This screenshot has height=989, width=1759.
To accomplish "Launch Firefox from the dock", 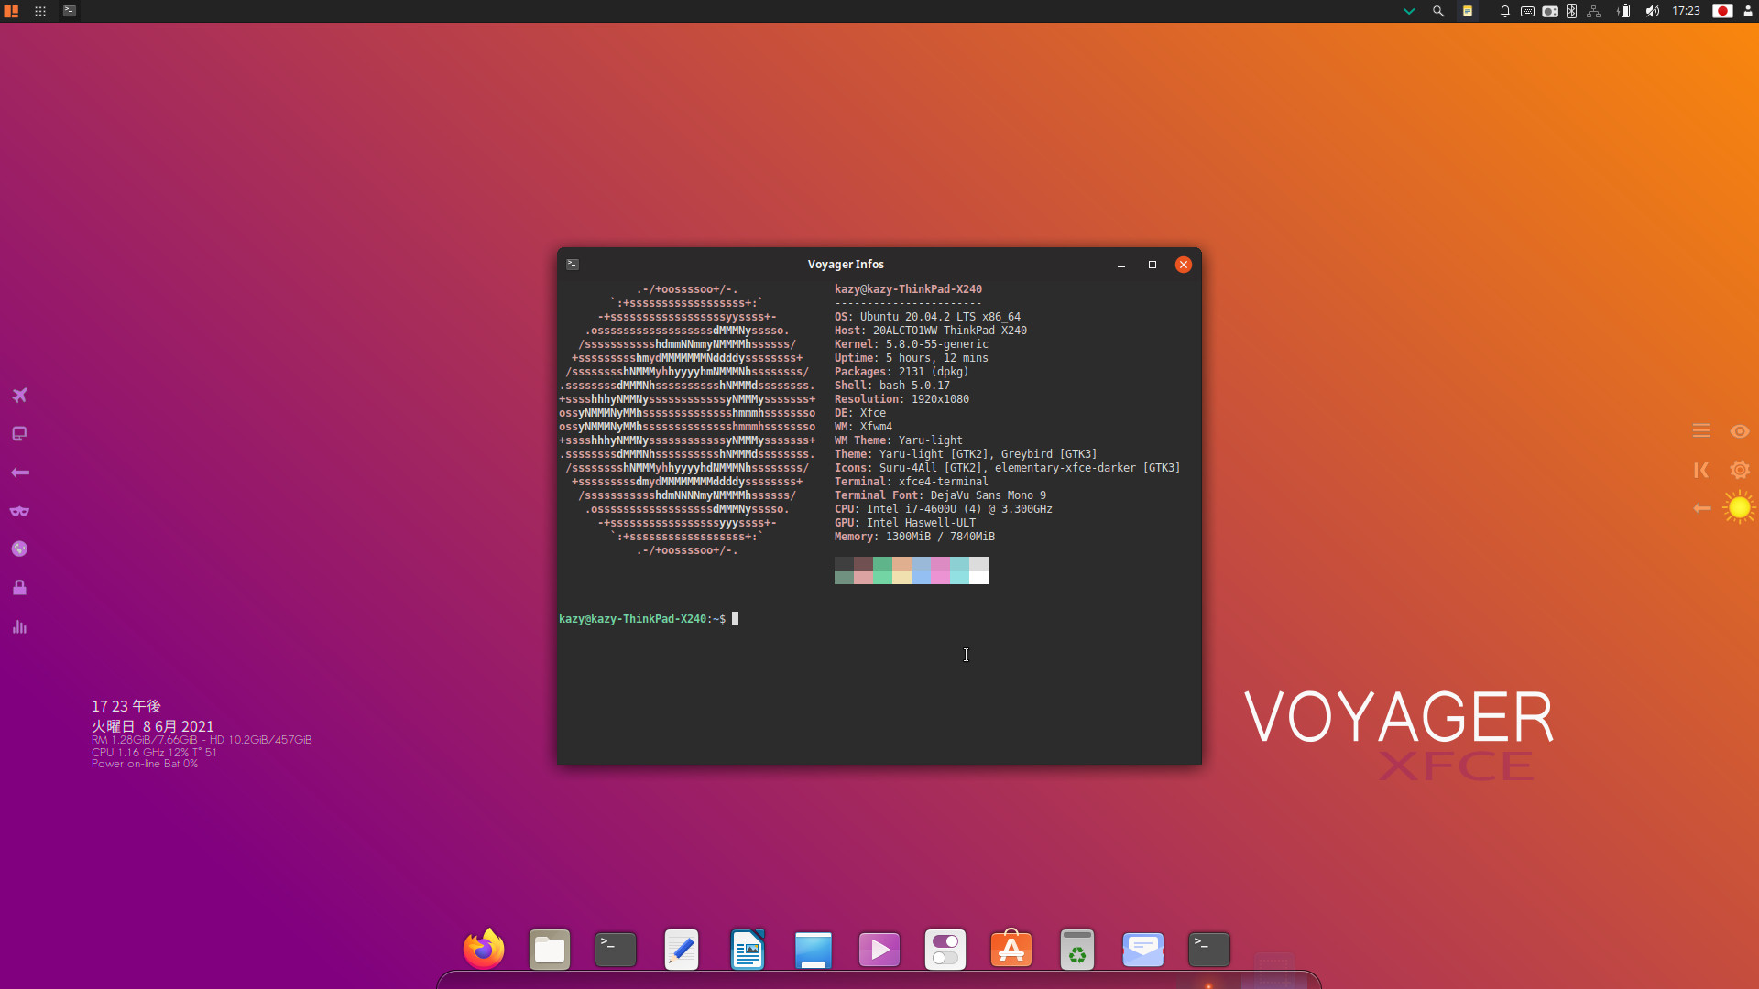I will tap(484, 949).
